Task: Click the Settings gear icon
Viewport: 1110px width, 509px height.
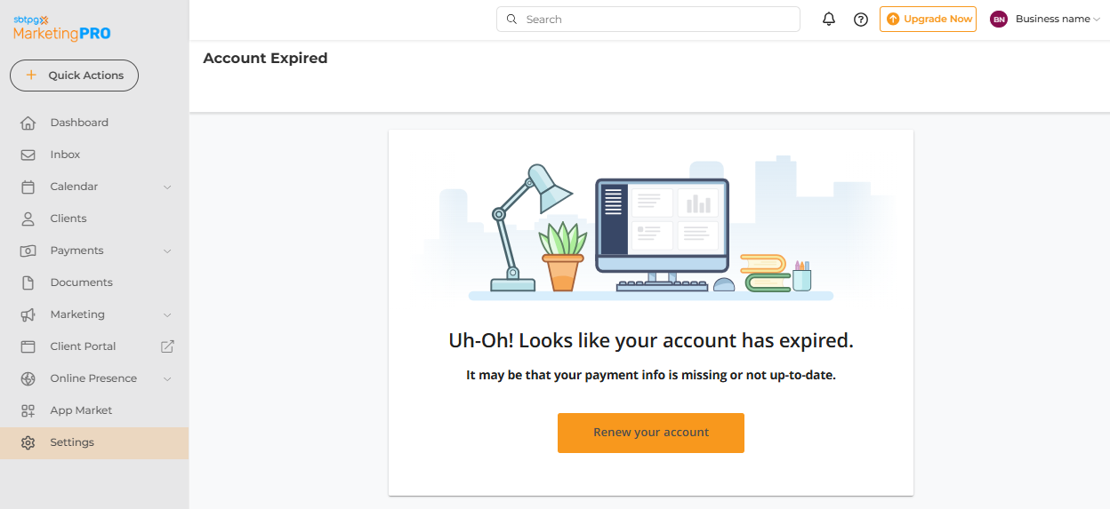Action: (x=28, y=442)
